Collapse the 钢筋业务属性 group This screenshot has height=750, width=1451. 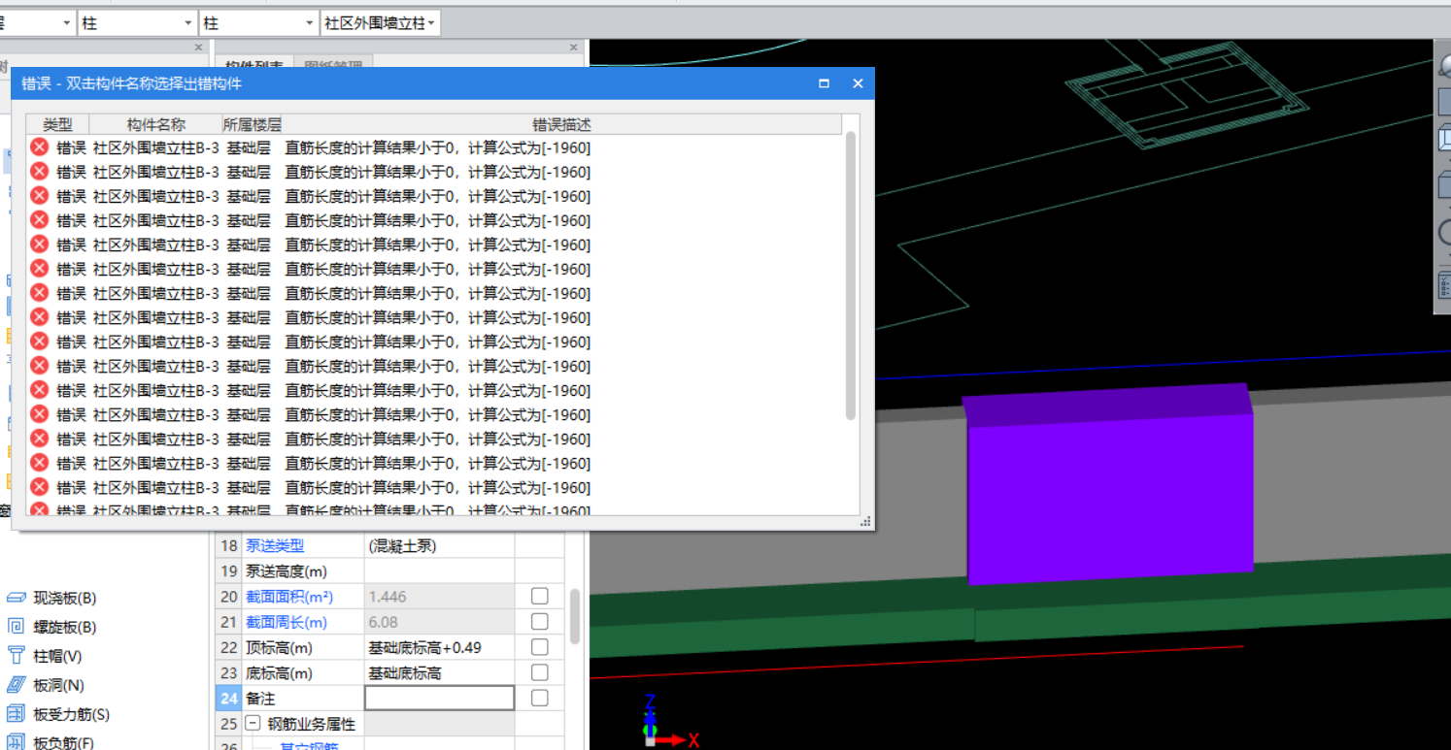(x=253, y=724)
